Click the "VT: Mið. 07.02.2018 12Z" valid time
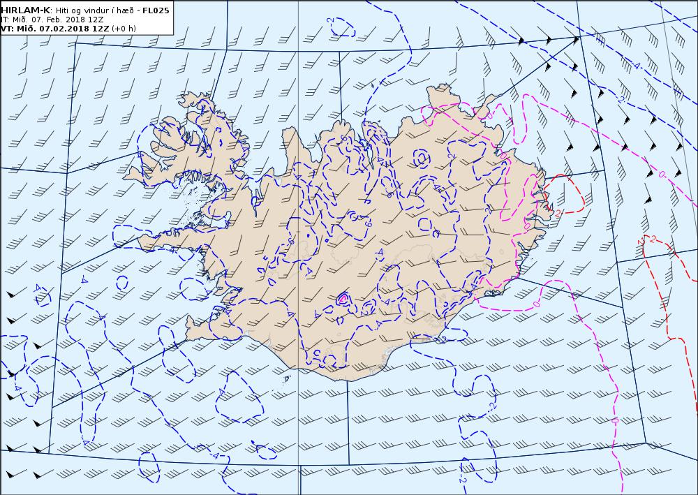Image resolution: width=698 pixels, height=495 pixels. [x=54, y=29]
